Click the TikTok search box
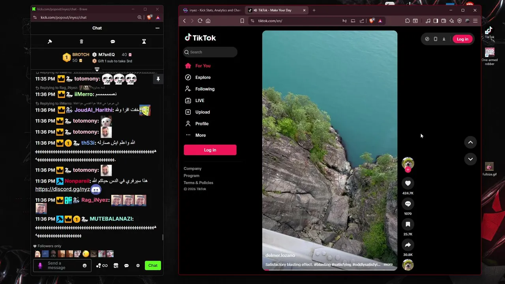Screen dimensions: 505x284 (x=210, y=52)
